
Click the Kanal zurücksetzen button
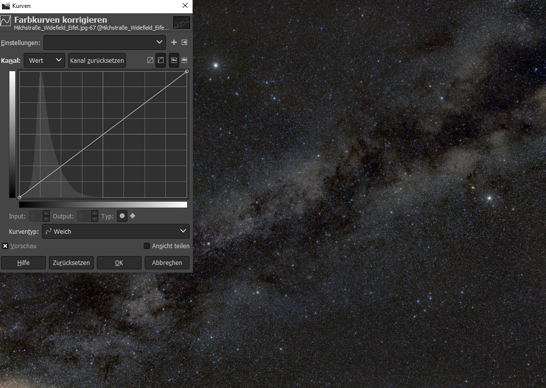tap(97, 60)
